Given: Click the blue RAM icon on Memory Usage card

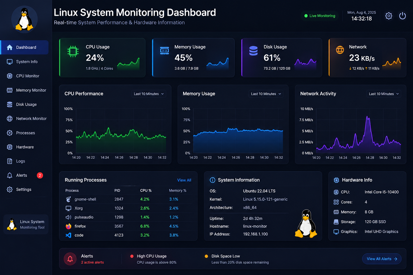Looking at the screenshot, I should tap(165, 50).
